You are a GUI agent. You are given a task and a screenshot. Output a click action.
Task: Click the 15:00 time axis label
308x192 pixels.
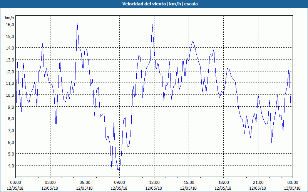[189, 183]
